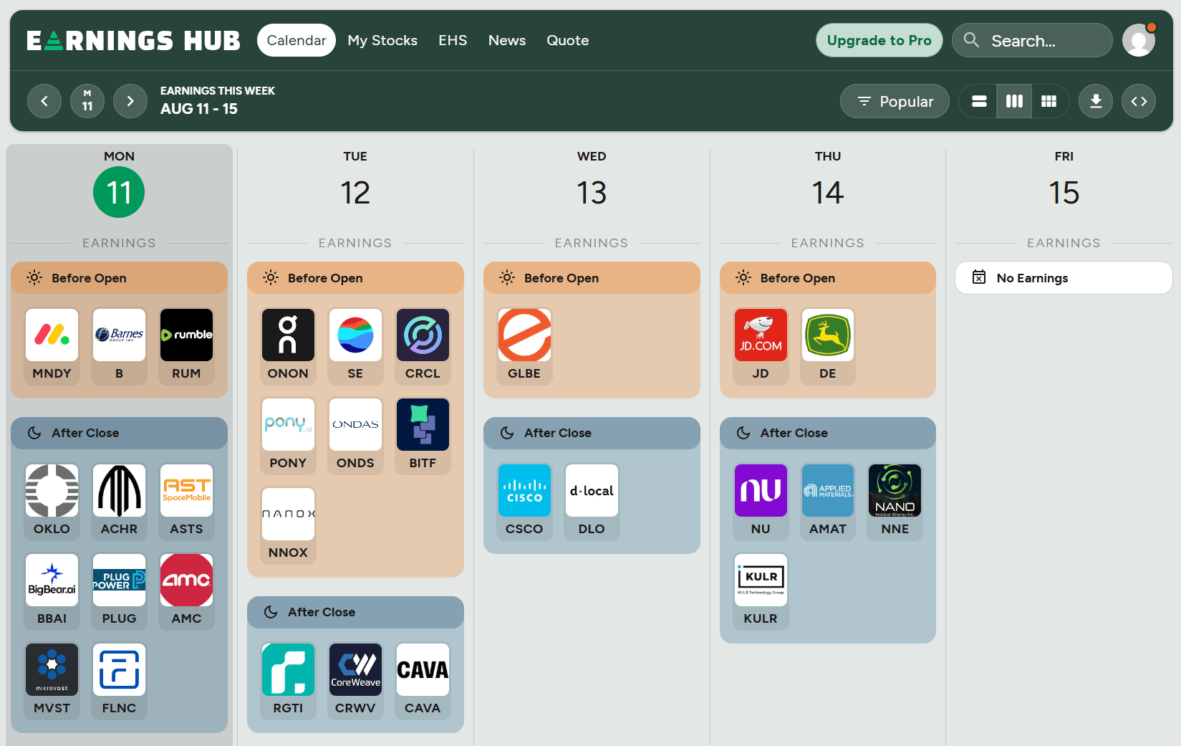Open the Quote tab
Viewport: 1181px width, 746px height.
[568, 40]
